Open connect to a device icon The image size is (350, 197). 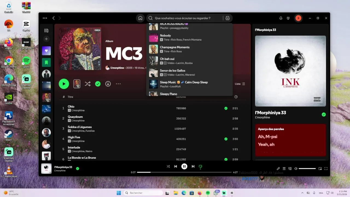click(290, 169)
